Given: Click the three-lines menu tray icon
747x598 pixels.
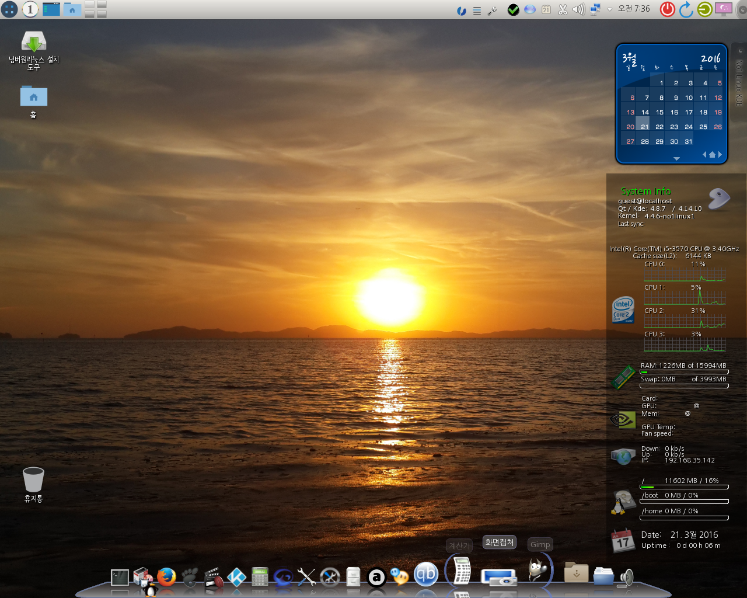Looking at the screenshot, I should tap(477, 11).
